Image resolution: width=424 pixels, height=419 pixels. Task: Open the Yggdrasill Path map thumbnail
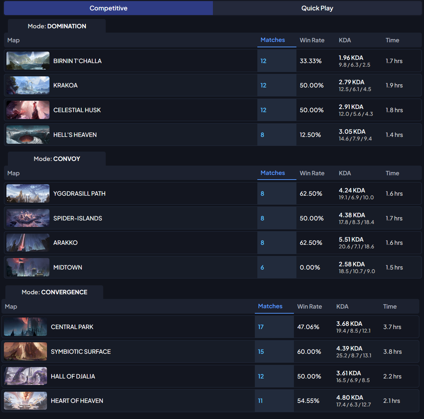28,194
